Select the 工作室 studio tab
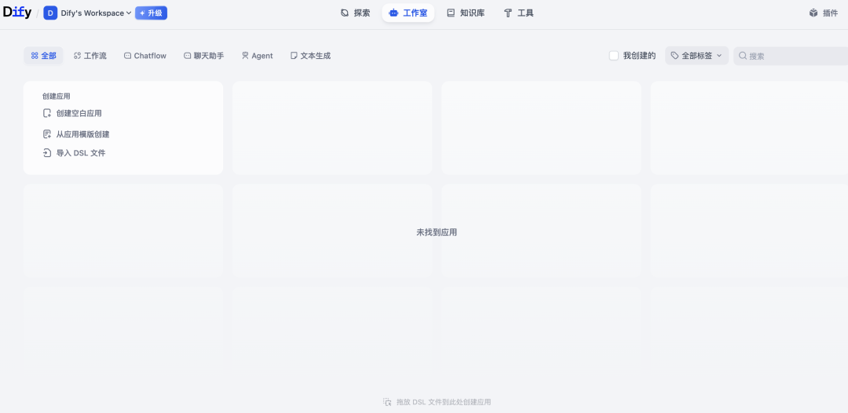Screen dimensions: 848x413 tap(408, 13)
